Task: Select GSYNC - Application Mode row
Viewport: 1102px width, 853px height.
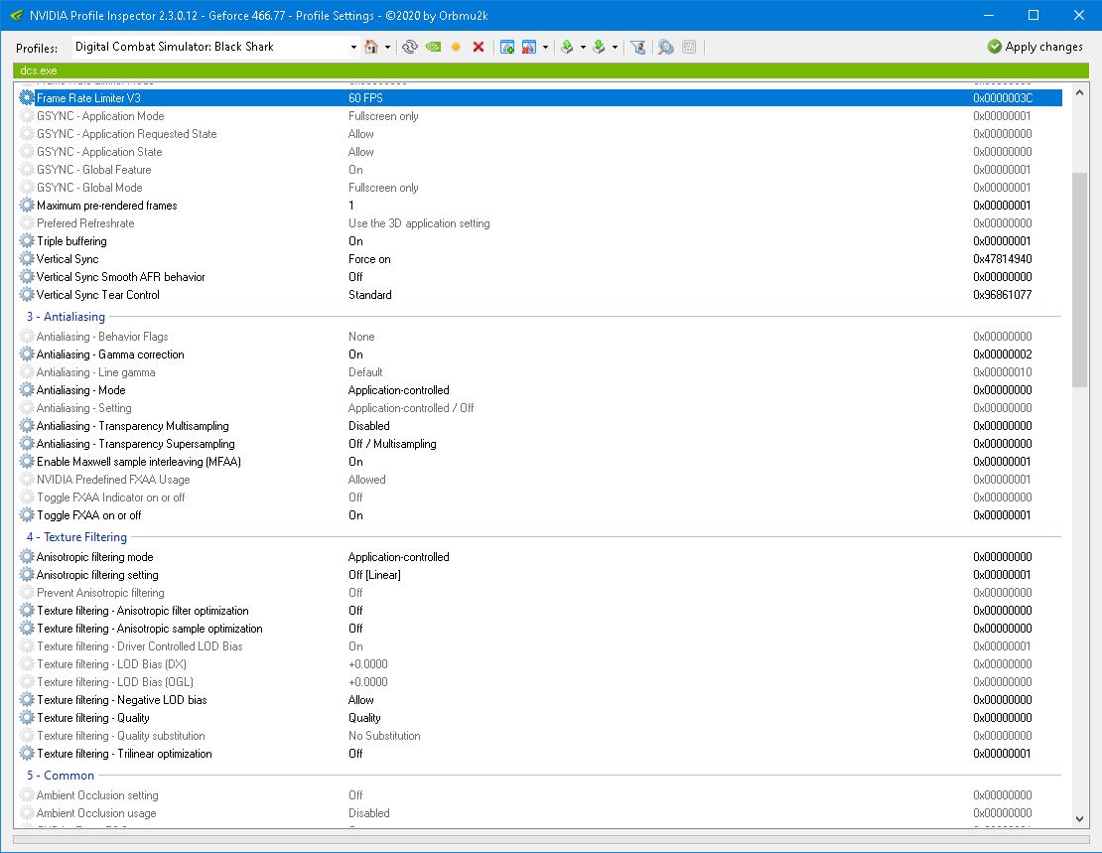Action: [x=540, y=116]
